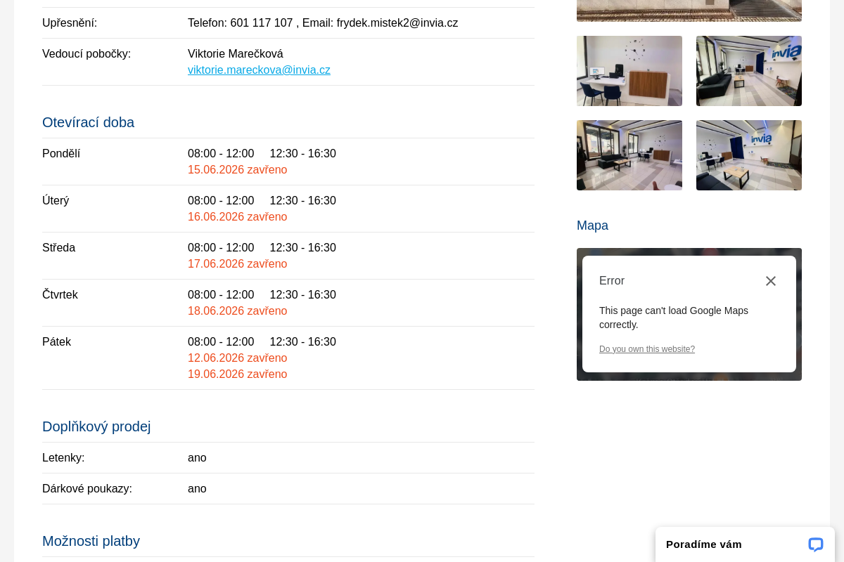The width and height of the screenshot is (844, 562).
Task: Open thumbnail of office with windows and sofa
Action: pos(629,155)
